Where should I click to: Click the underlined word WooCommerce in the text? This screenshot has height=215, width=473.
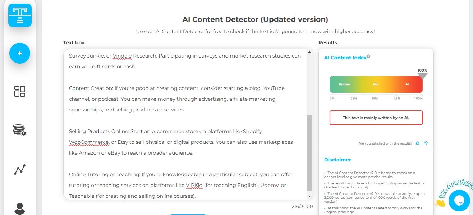point(89,142)
